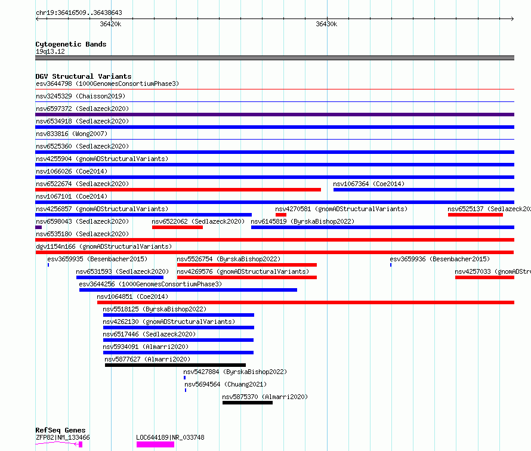531x451 pixels.
Task: Click the nsv6534918 (Sedlazeck2020) label
Action: pyautogui.click(x=82, y=121)
